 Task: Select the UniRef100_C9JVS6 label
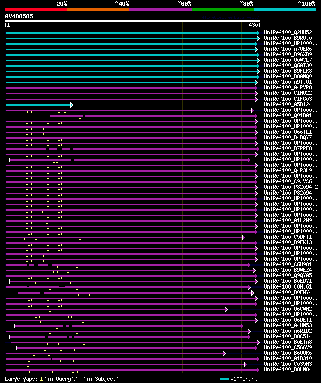point(288,182)
